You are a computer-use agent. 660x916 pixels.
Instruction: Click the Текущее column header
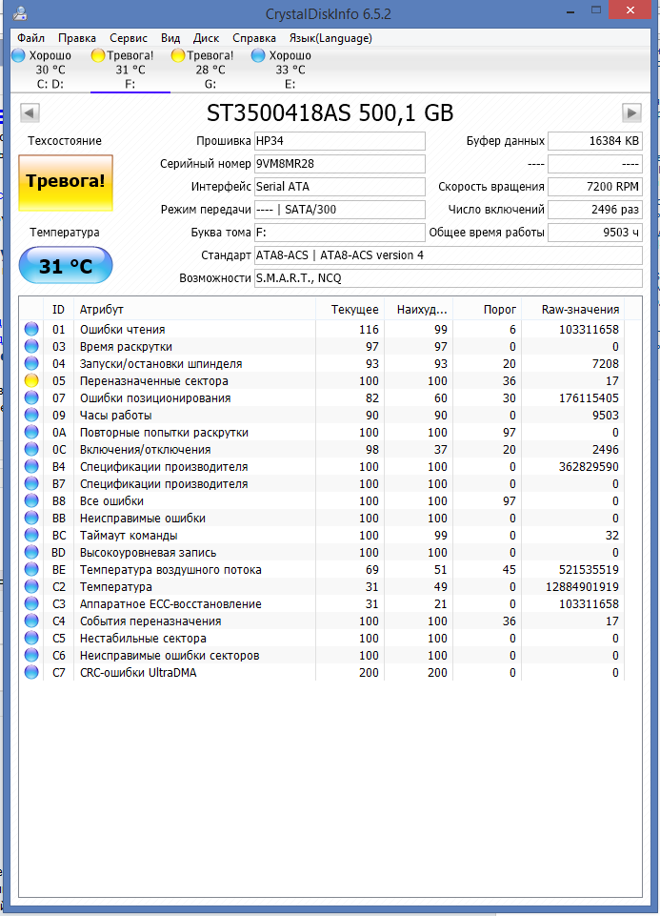click(350, 309)
